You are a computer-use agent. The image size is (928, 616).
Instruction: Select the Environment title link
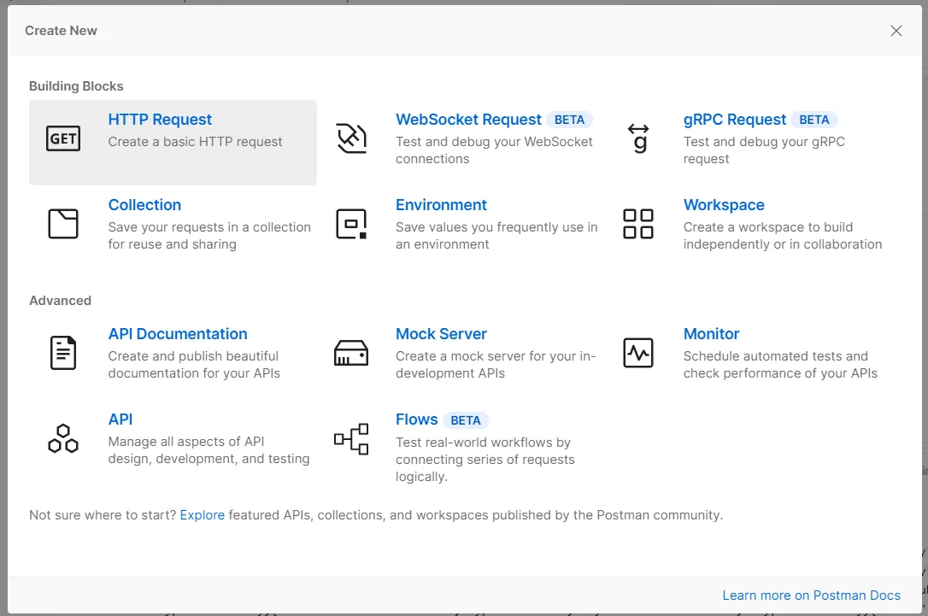pos(441,205)
